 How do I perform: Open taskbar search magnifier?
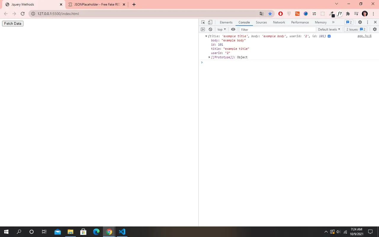(x=19, y=232)
